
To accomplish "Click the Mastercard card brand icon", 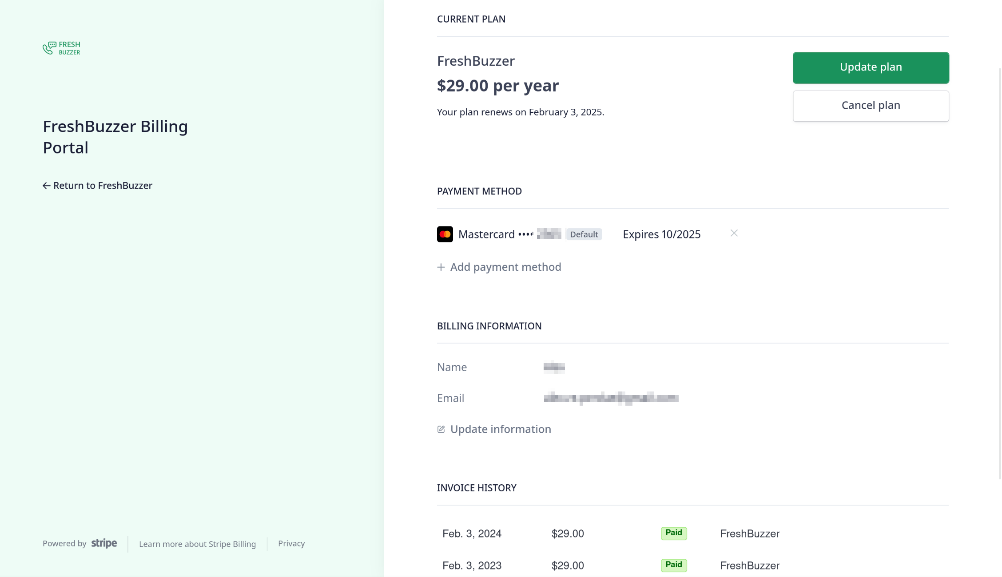I will [x=445, y=234].
